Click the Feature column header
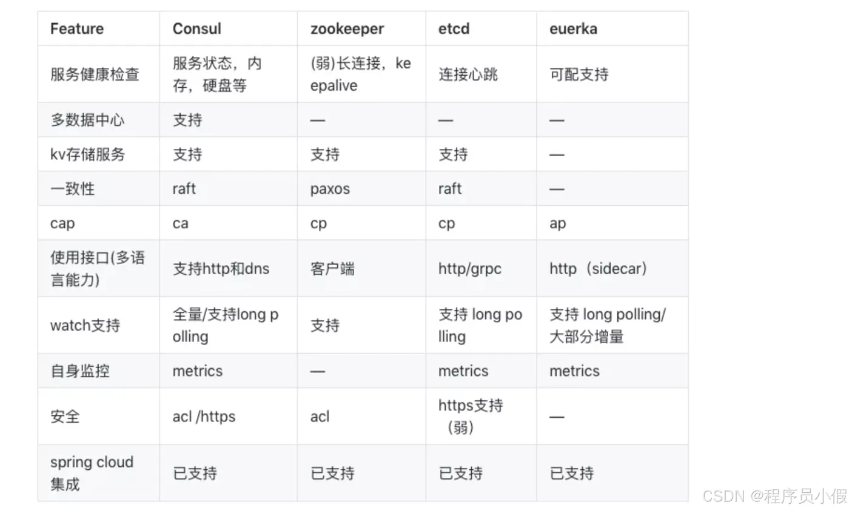This screenshot has height=511, width=849. pyautogui.click(x=77, y=28)
